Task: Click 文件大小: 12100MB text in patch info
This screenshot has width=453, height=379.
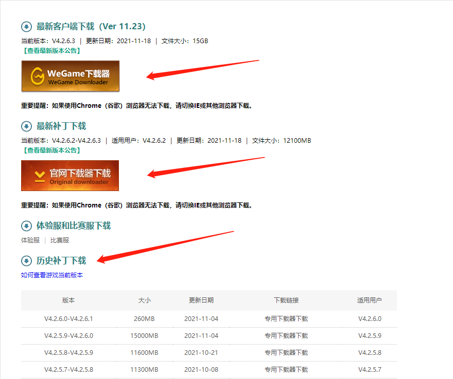Action: coord(282,141)
